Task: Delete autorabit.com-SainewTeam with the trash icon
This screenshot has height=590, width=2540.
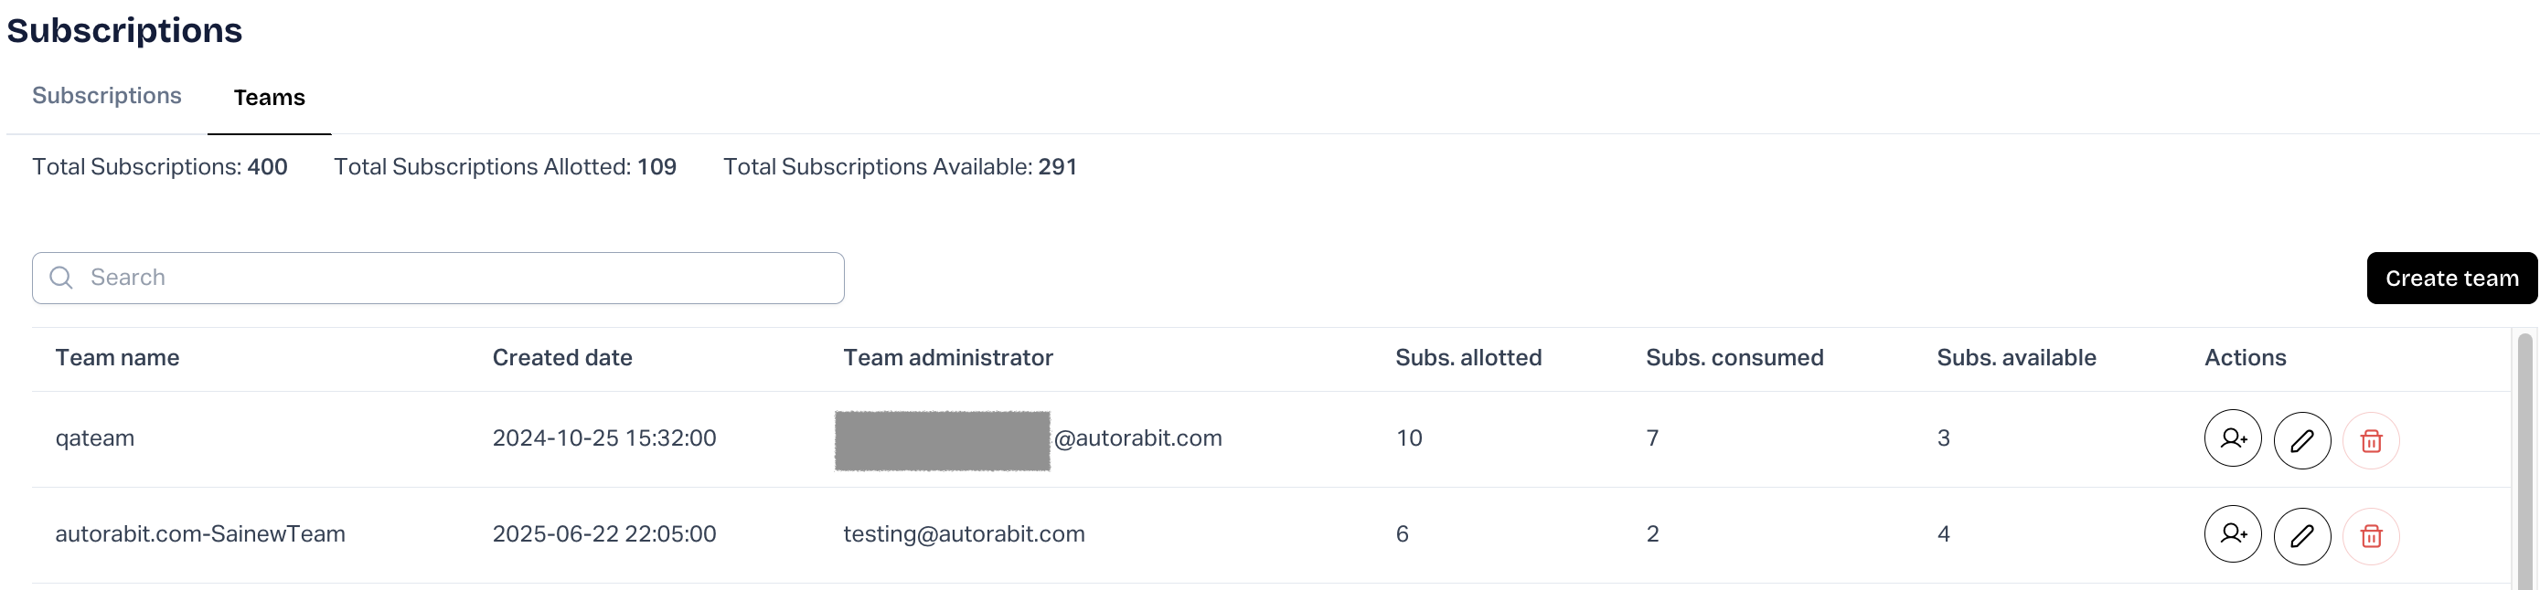Action: point(2371,536)
